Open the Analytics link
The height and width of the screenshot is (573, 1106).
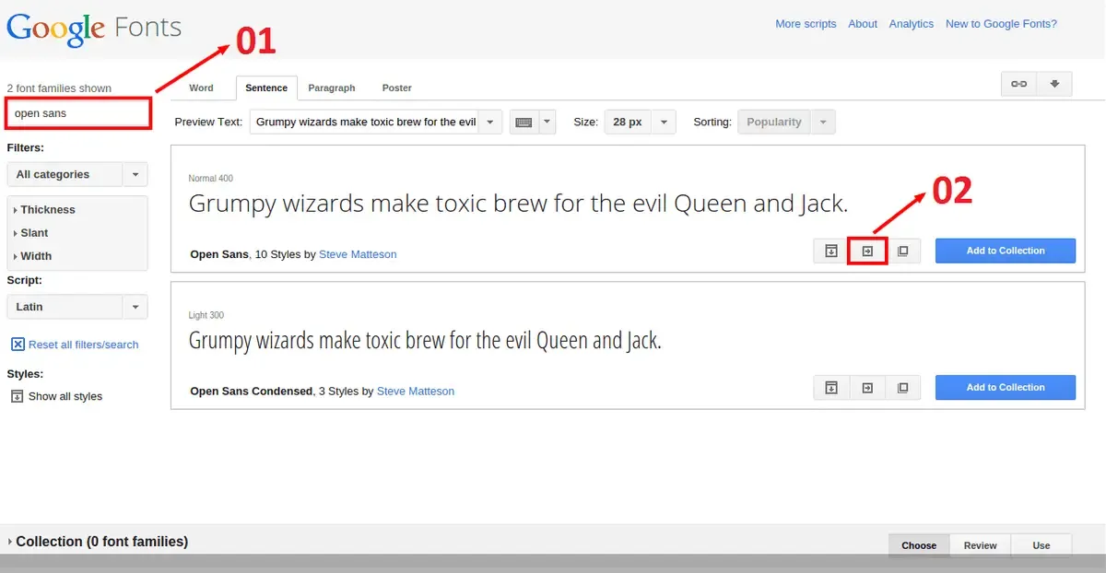(912, 24)
